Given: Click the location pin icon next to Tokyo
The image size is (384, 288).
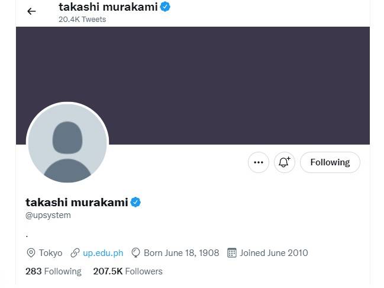Looking at the screenshot, I should pos(31,253).
